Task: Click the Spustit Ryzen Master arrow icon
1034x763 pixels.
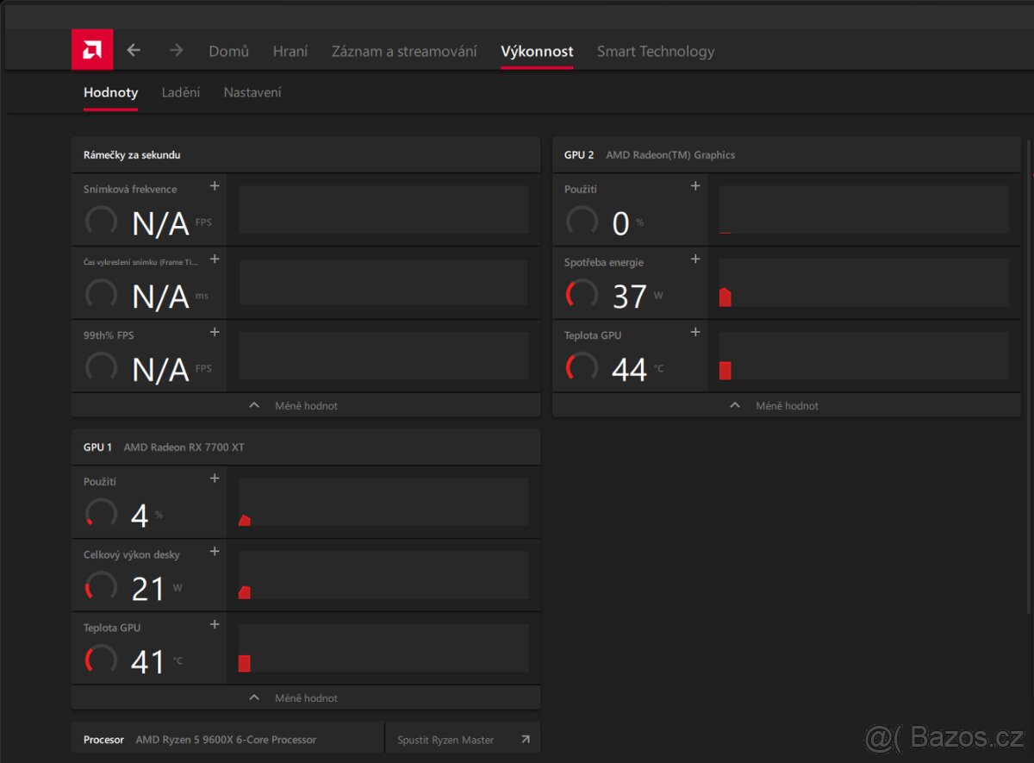Action: tap(526, 740)
